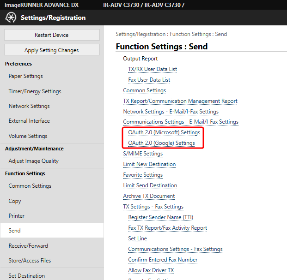Open Store/Access Files sidebar item

[x=30, y=261]
